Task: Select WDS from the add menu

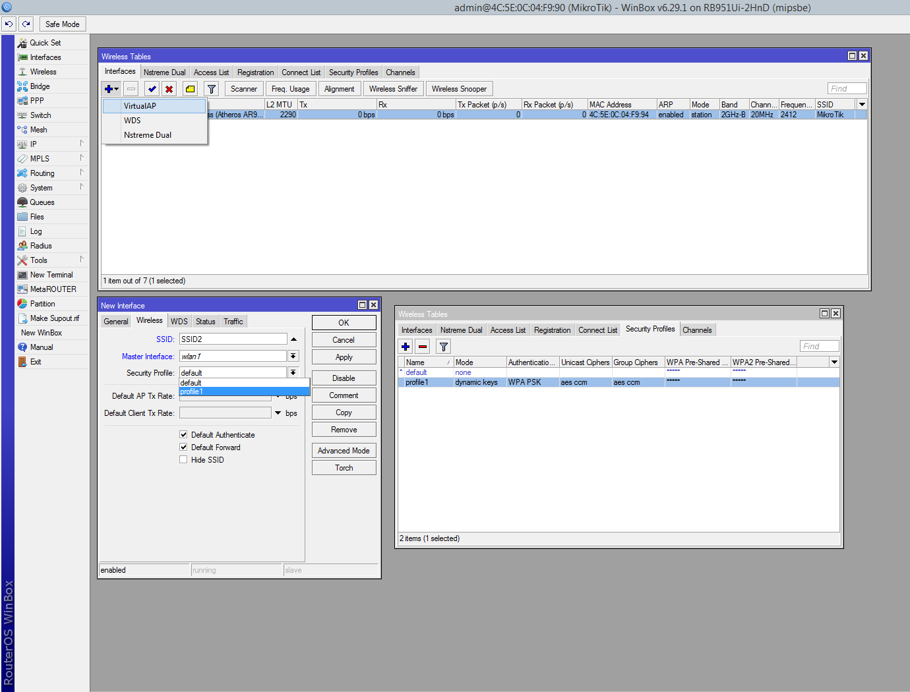Action: (x=154, y=120)
